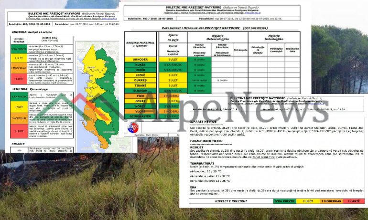Click the 'nuk ka reshje' cell in Durrës row
Image resolution: width=368 pixels, height=220 pixels.
(x=199, y=80)
